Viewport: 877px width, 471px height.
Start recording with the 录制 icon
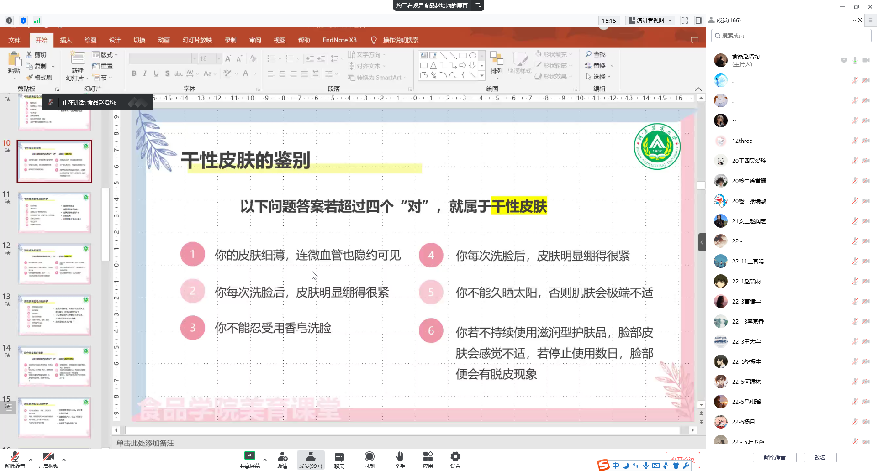369,457
